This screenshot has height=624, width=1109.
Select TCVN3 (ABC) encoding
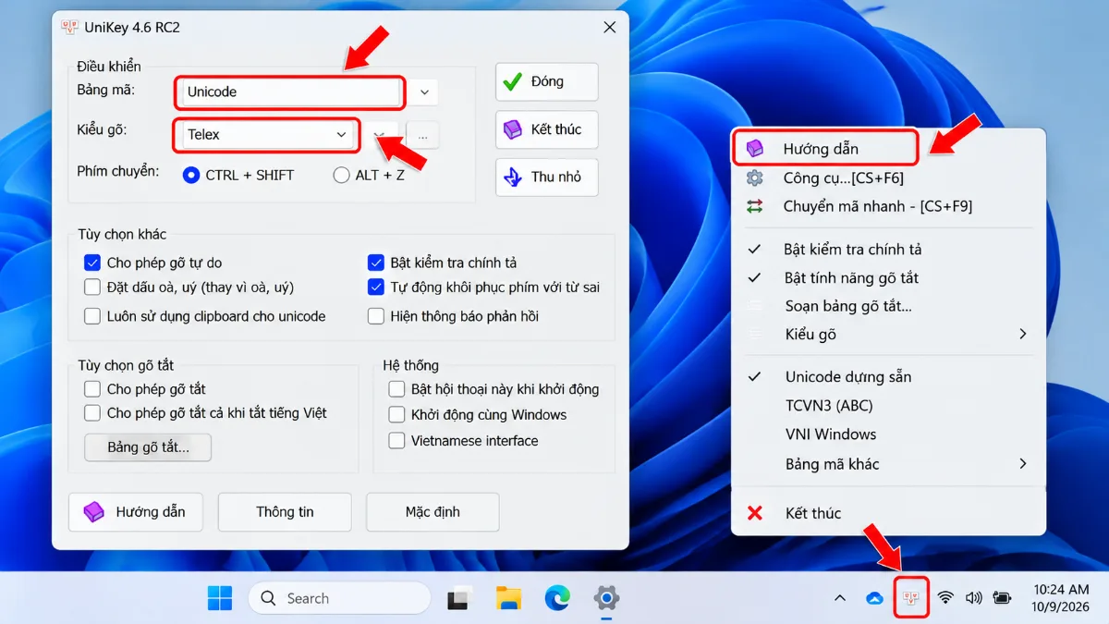(888, 406)
